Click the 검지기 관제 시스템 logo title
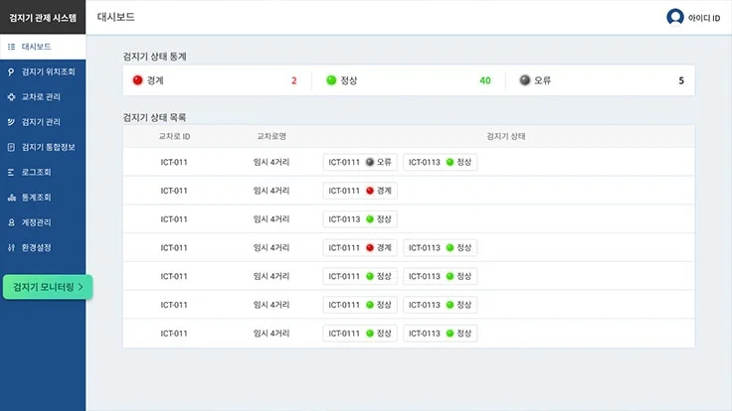This screenshot has width=732, height=411. (x=43, y=18)
